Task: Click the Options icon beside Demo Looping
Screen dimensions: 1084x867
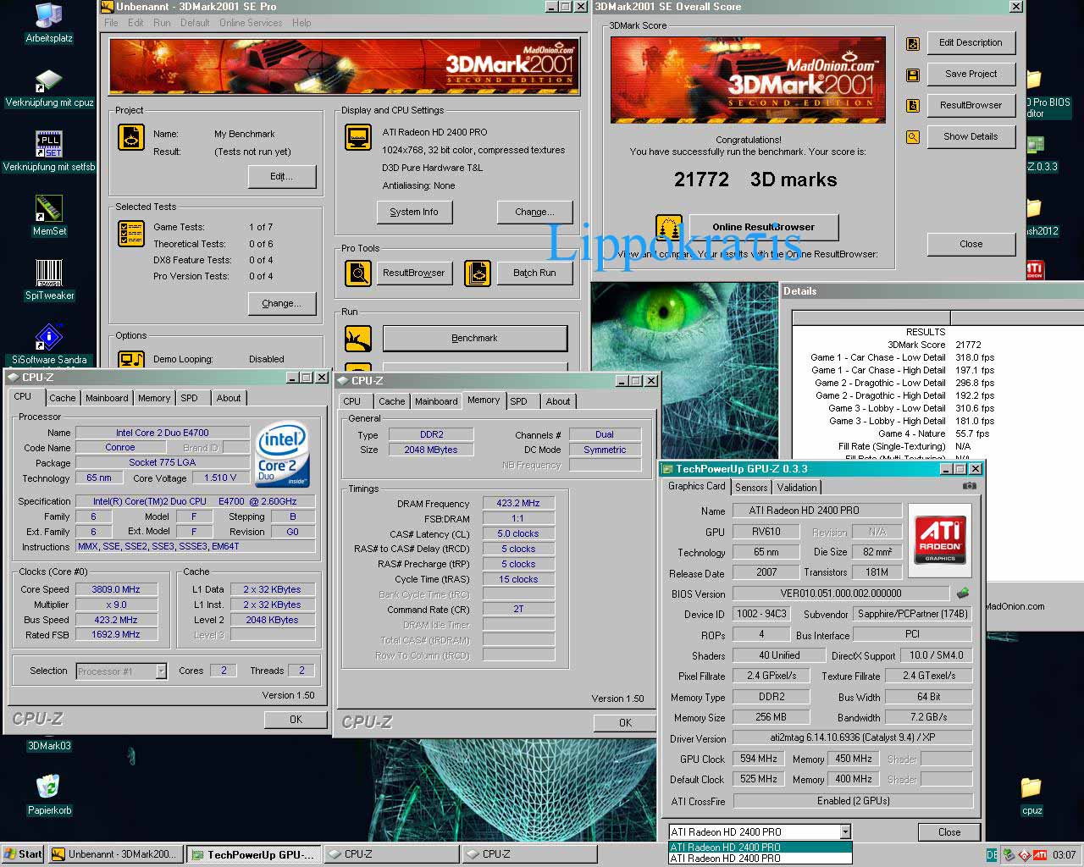Action: [x=131, y=359]
